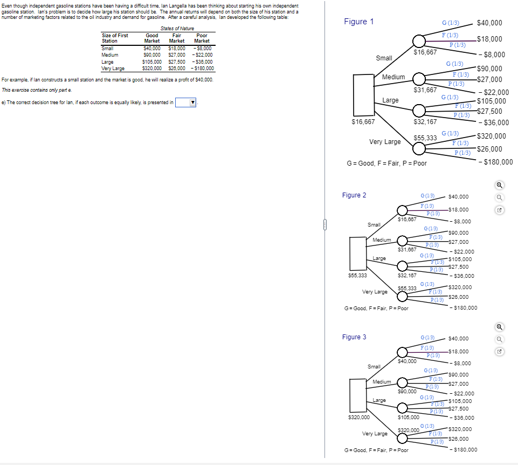Zoom out of Figure 2 diagram
The image size is (518, 465).
(x=499, y=197)
